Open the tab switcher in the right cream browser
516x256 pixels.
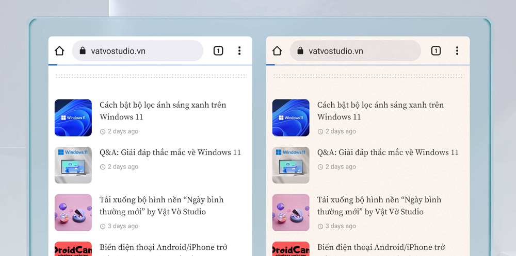click(436, 50)
